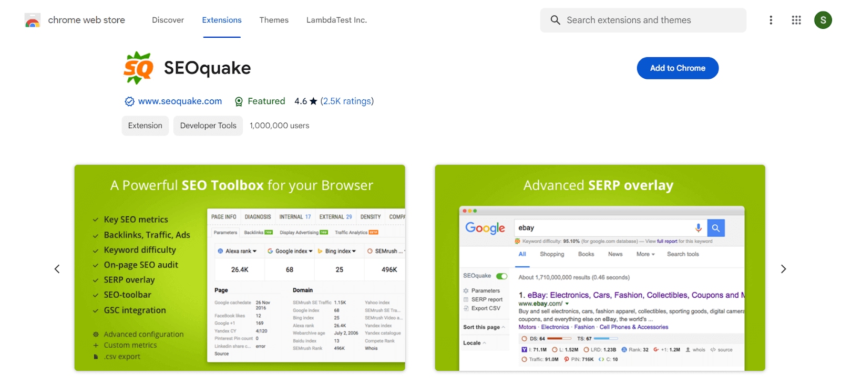This screenshot has height=386, width=841.
Task: Open the LambdaTest Inc. menu item
Action: click(336, 20)
